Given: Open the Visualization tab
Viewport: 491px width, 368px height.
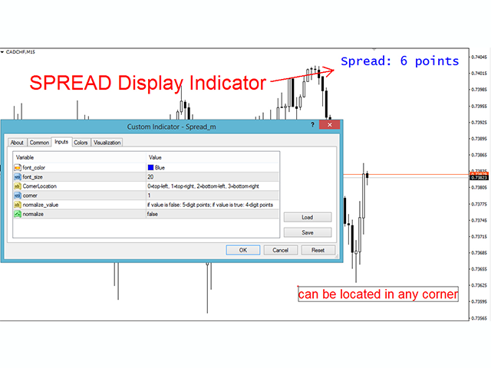Looking at the screenshot, I should (x=107, y=143).
